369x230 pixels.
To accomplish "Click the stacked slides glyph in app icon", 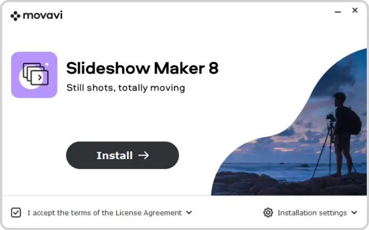I will (x=36, y=74).
